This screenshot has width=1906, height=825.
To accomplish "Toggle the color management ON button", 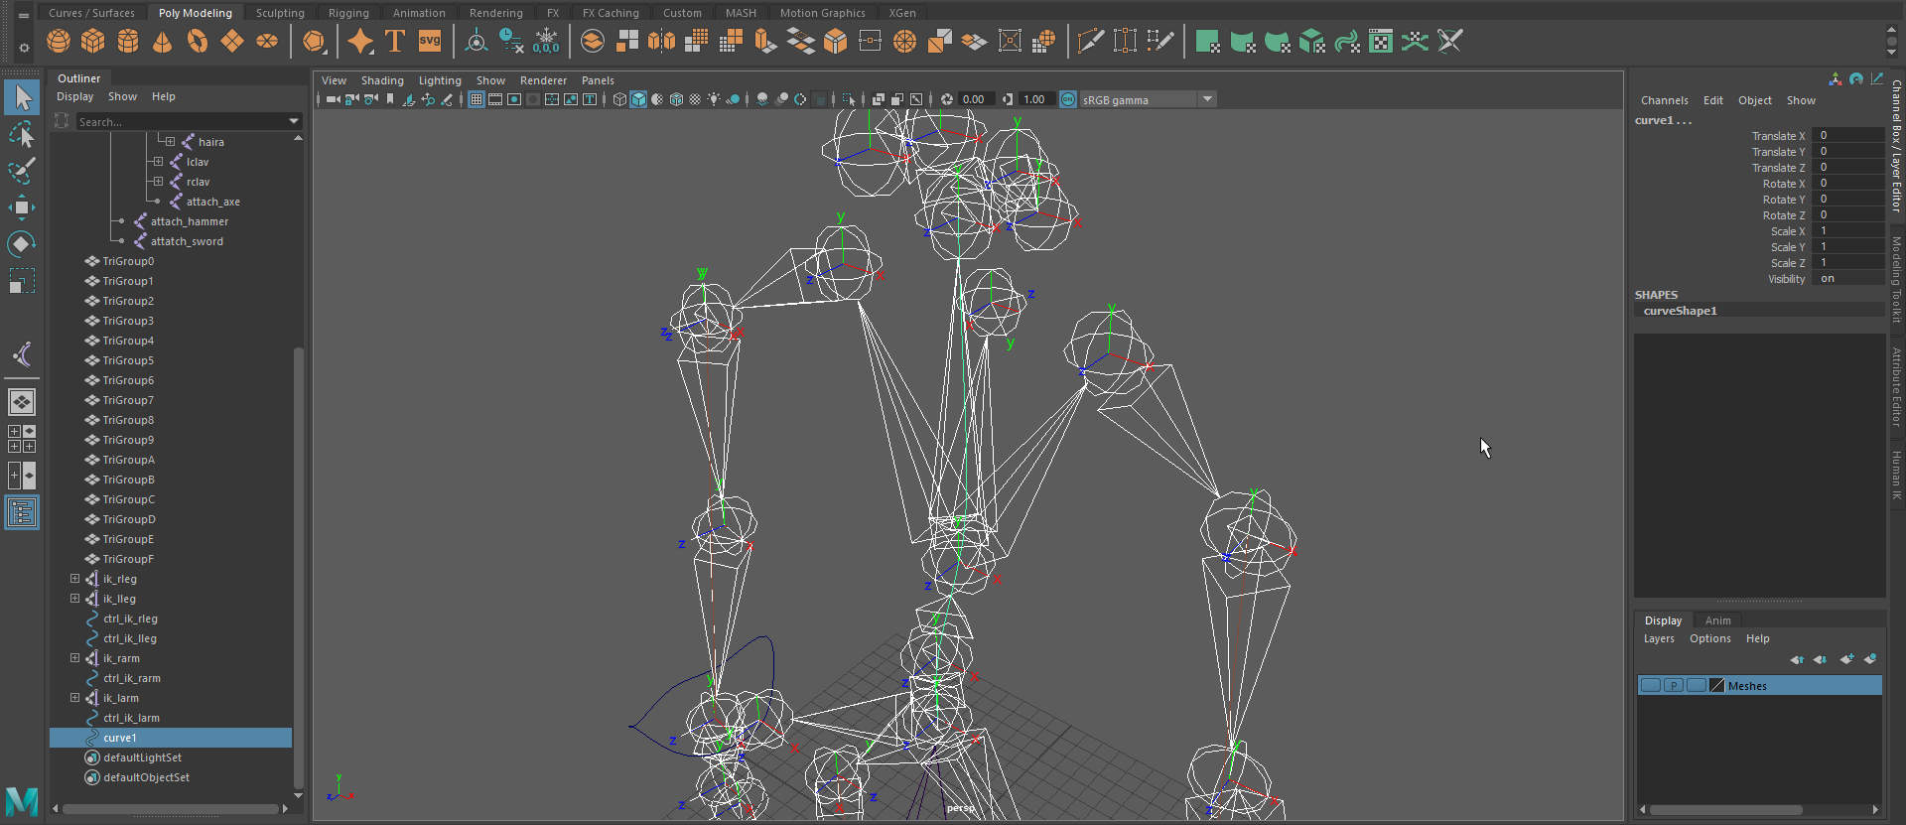I will point(1068,99).
